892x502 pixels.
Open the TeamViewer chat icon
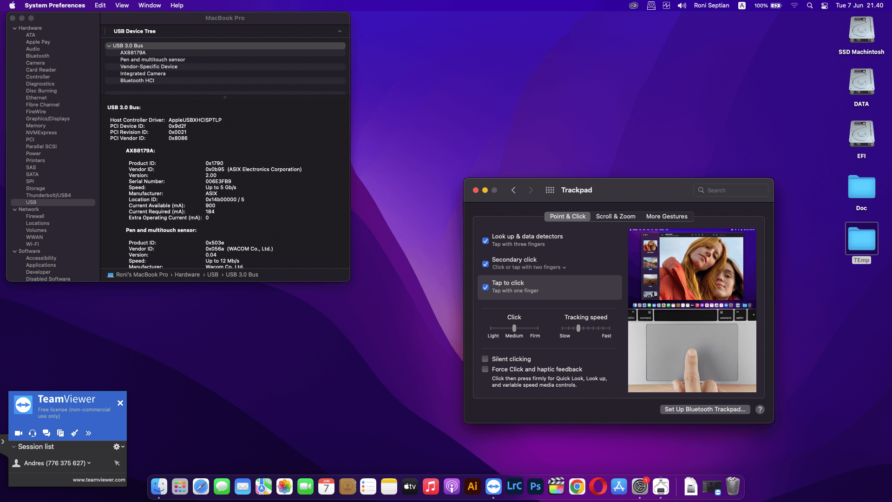[46, 433]
